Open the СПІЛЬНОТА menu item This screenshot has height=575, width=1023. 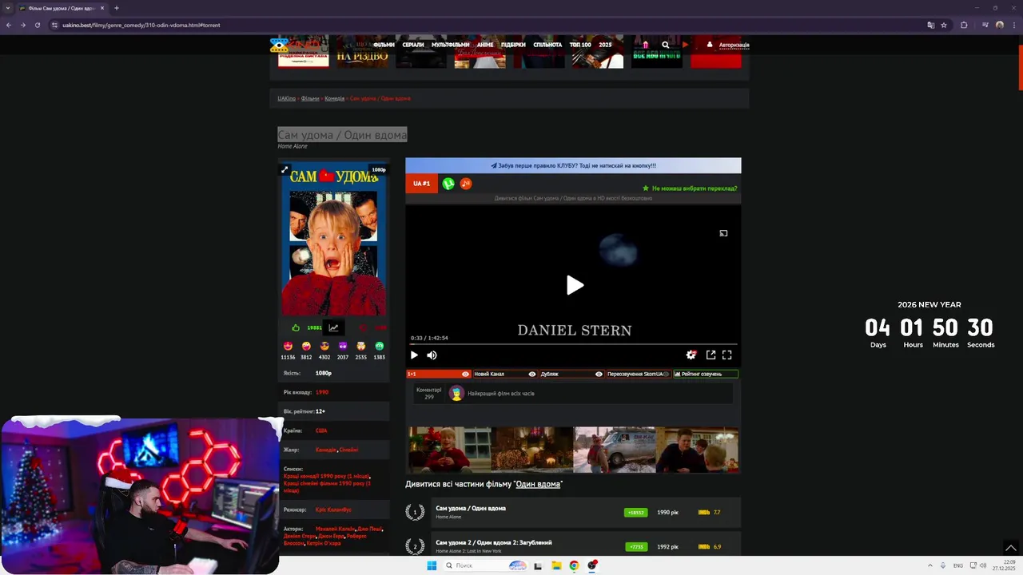click(x=547, y=45)
